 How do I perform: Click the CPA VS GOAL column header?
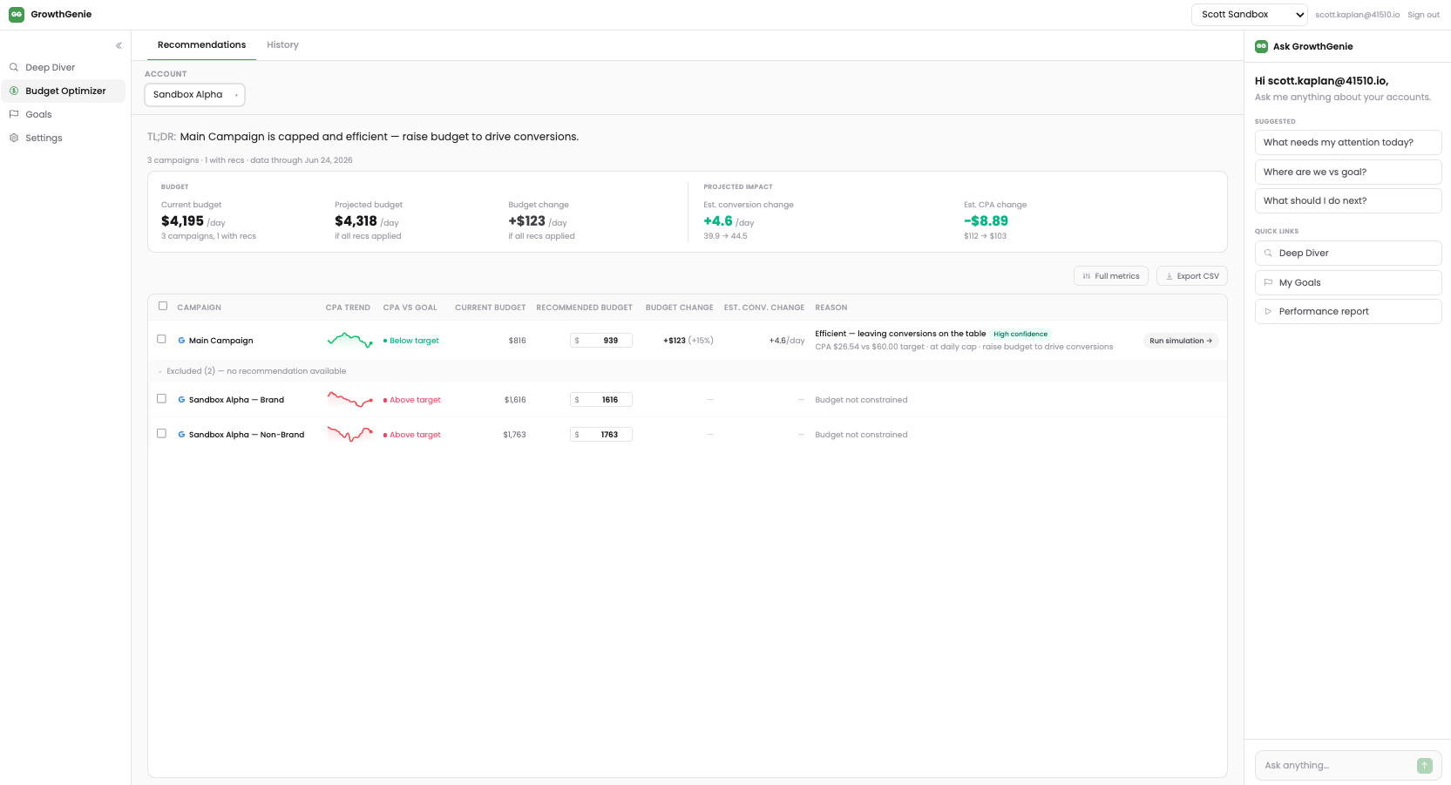coord(410,308)
